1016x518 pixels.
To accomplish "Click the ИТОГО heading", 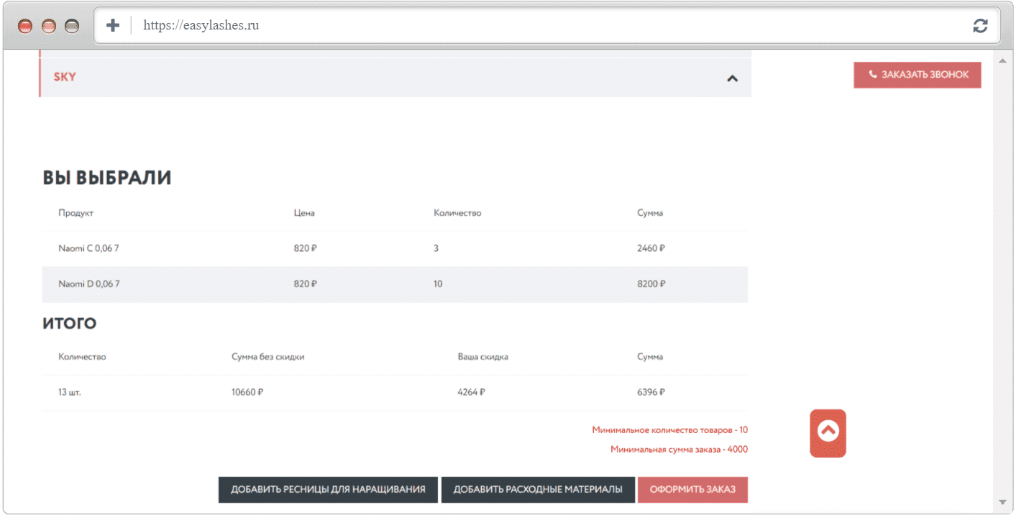I will pyautogui.click(x=69, y=324).
